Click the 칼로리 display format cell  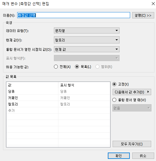point(84,104)
